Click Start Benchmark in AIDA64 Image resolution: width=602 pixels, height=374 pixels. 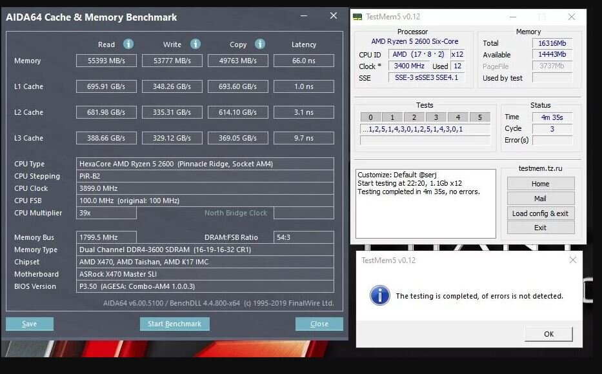pyautogui.click(x=175, y=324)
